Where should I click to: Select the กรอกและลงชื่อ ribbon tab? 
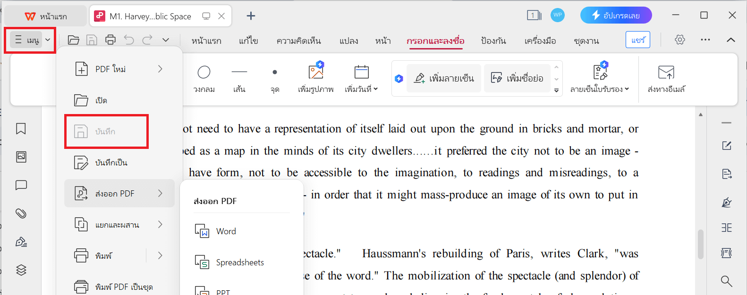point(435,41)
